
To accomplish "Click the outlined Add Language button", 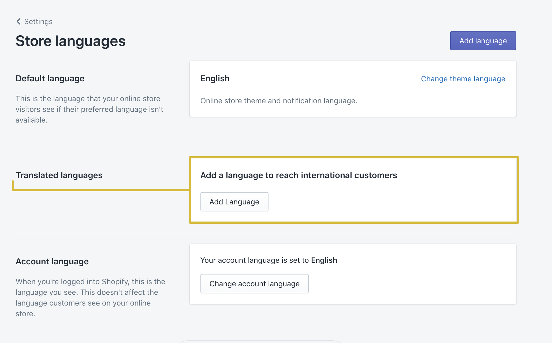I will (x=234, y=202).
